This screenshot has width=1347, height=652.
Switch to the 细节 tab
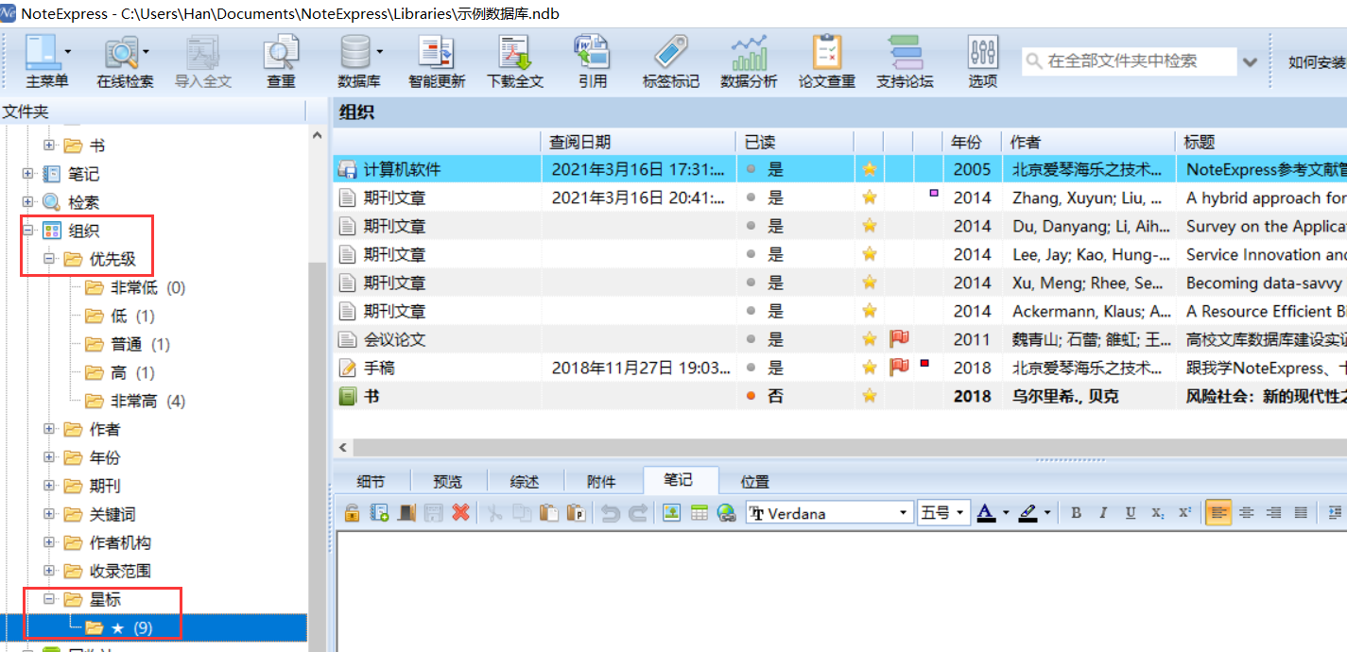click(371, 482)
